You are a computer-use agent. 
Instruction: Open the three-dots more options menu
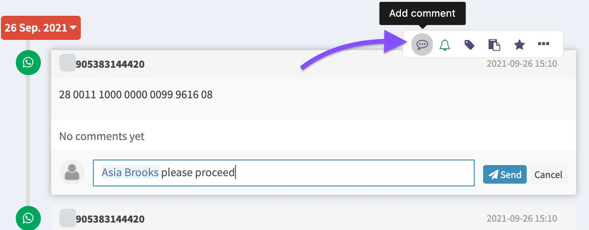pyautogui.click(x=543, y=44)
